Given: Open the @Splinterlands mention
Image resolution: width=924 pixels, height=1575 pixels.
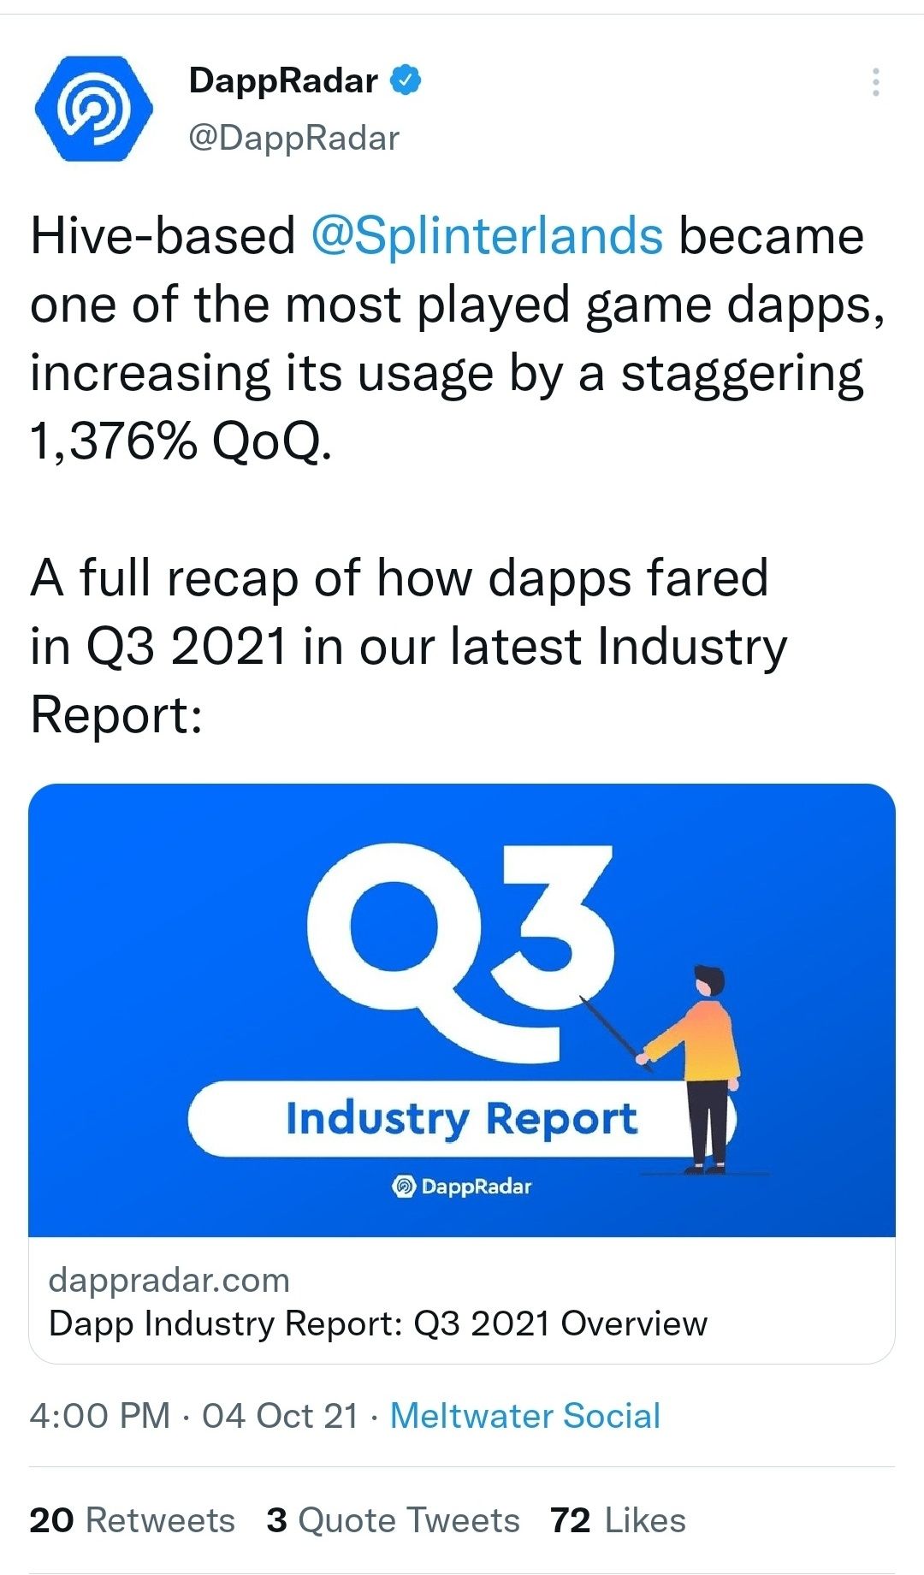Looking at the screenshot, I should pyautogui.click(x=487, y=236).
